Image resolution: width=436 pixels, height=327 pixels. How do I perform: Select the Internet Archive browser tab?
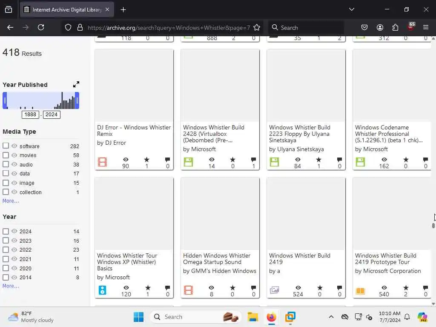[x=67, y=10]
